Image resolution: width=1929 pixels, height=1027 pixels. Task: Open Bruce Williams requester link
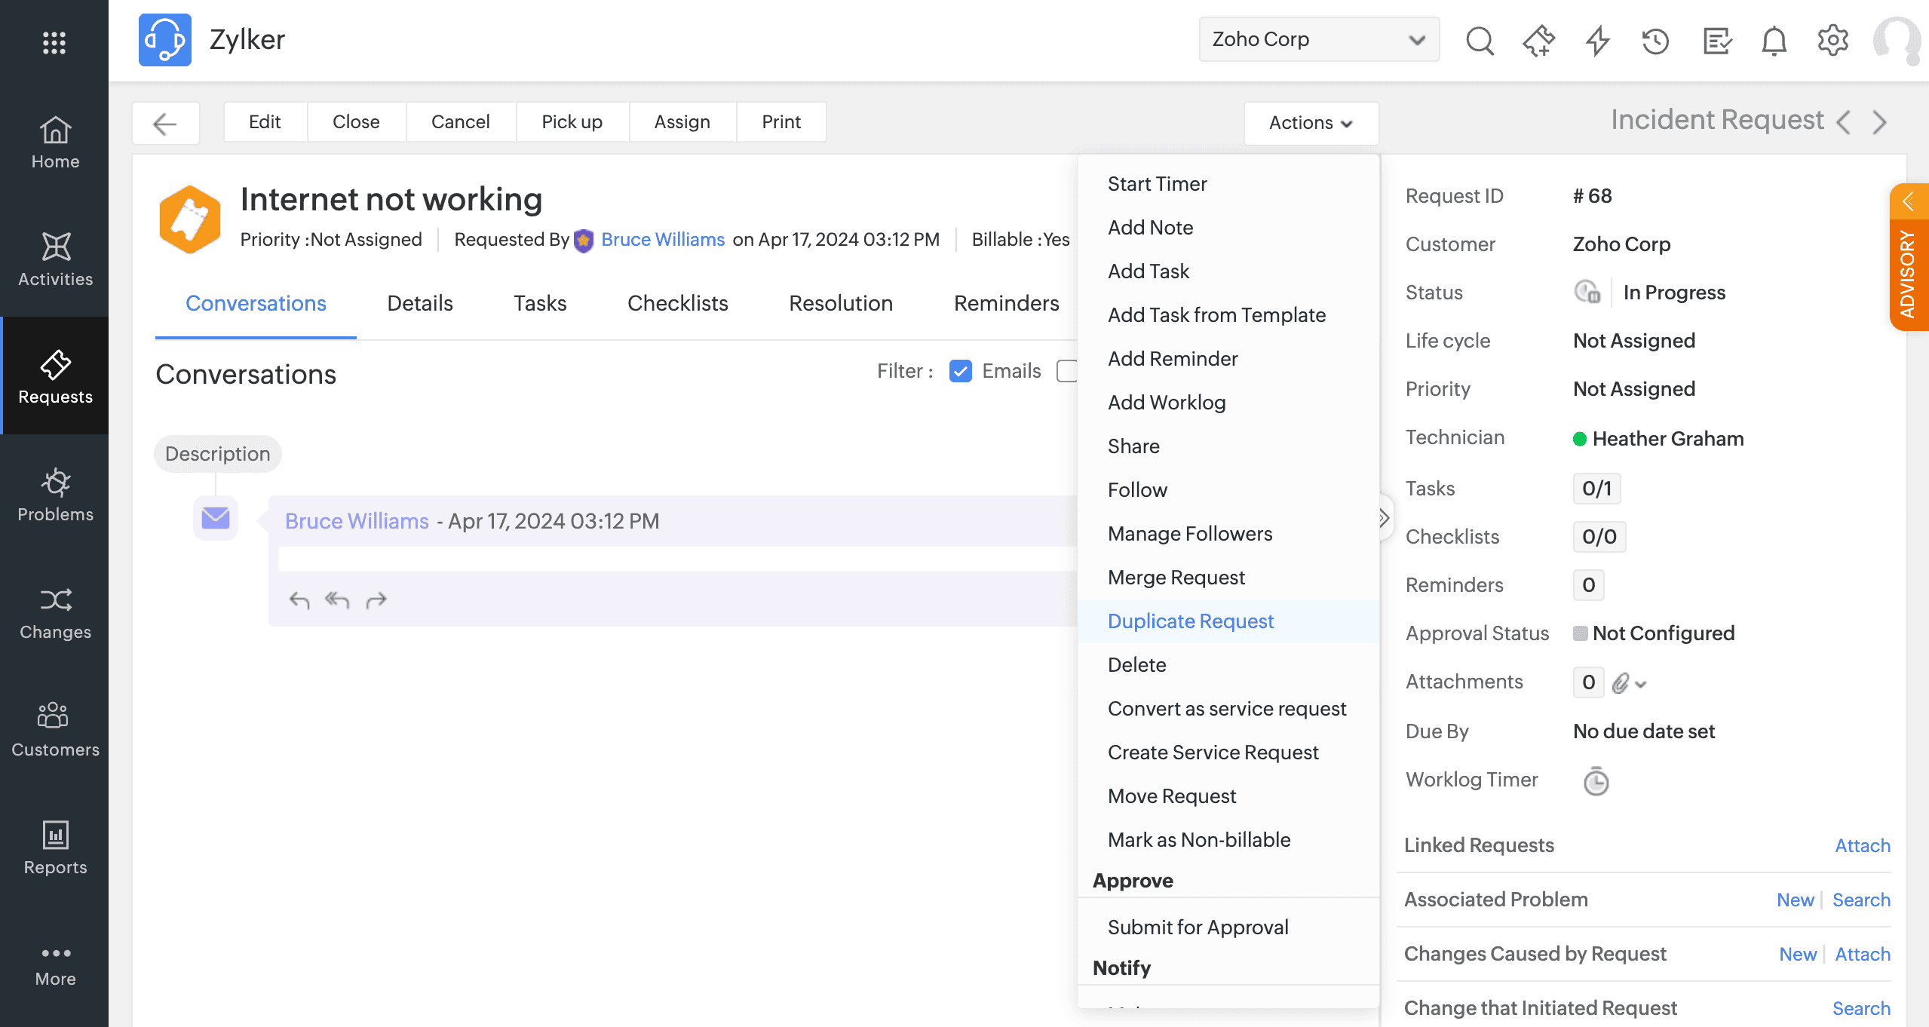pos(662,240)
